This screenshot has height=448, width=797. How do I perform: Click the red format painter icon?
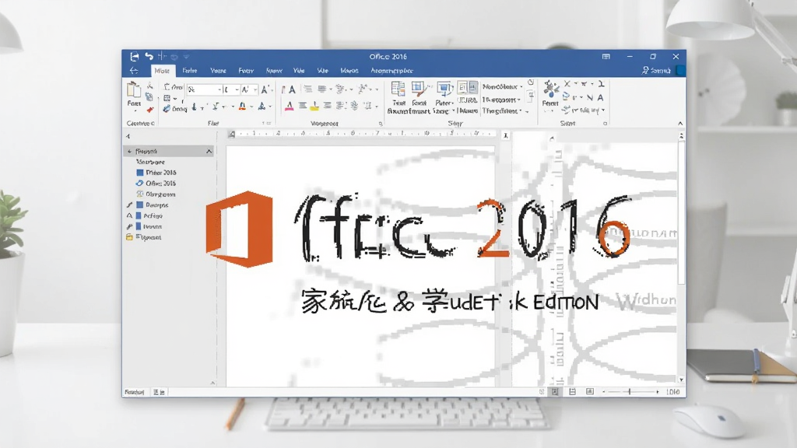(149, 109)
